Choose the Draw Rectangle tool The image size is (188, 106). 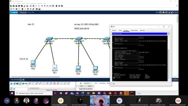(28, 9)
